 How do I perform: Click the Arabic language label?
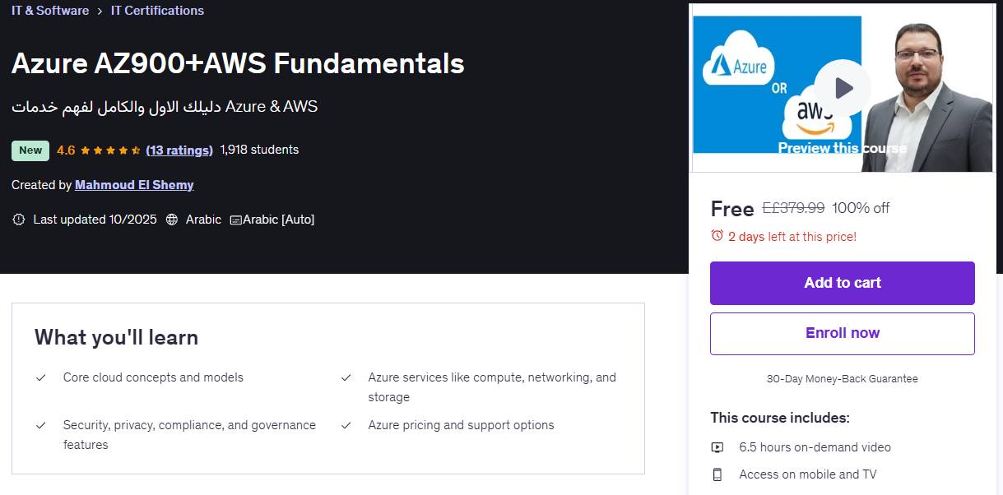(203, 220)
